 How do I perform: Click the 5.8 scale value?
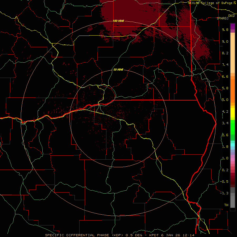coord(225,88)
